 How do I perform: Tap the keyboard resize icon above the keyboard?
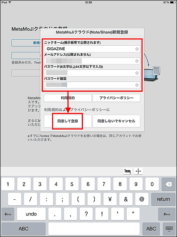127,171
